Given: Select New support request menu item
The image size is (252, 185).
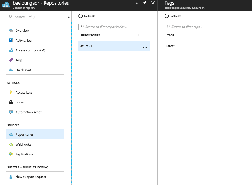Looking at the screenshot, I should point(31,177).
